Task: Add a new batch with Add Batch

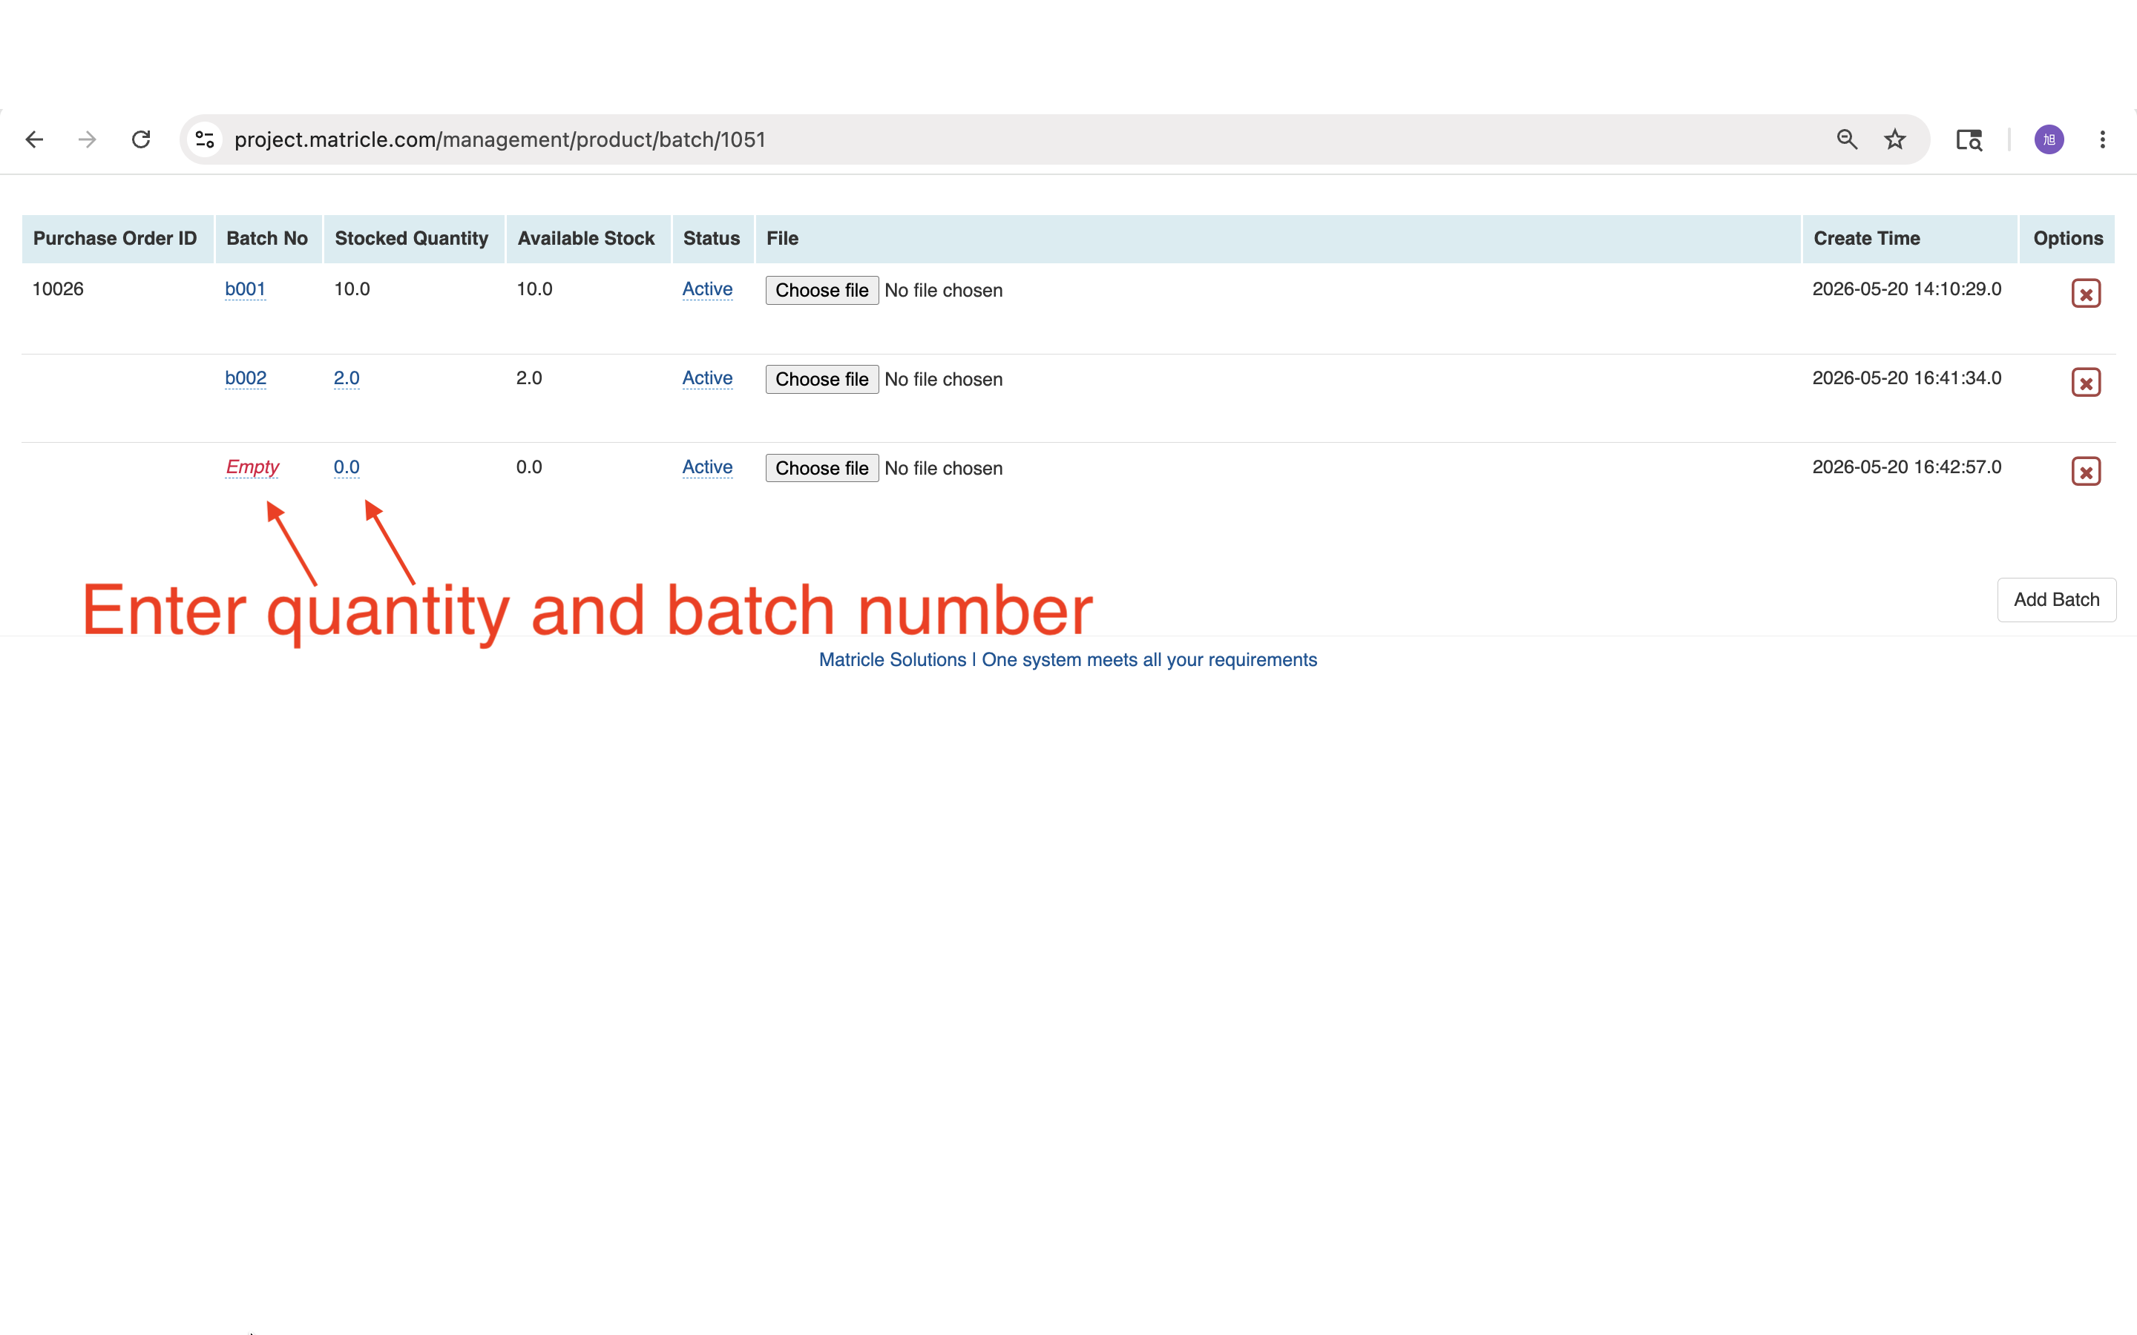Action: click(x=2057, y=599)
